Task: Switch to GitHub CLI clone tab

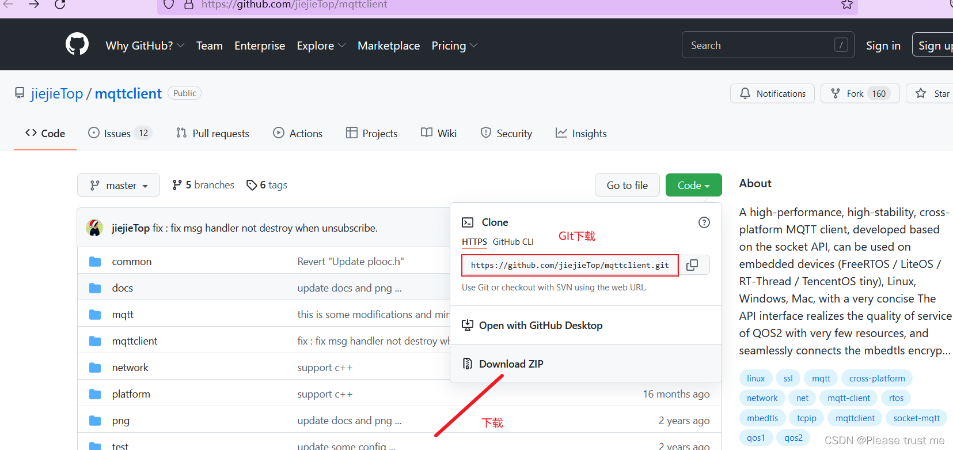Action: 513,242
